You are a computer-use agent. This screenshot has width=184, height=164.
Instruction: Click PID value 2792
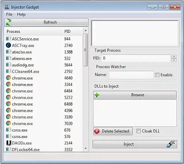pos(68,71)
